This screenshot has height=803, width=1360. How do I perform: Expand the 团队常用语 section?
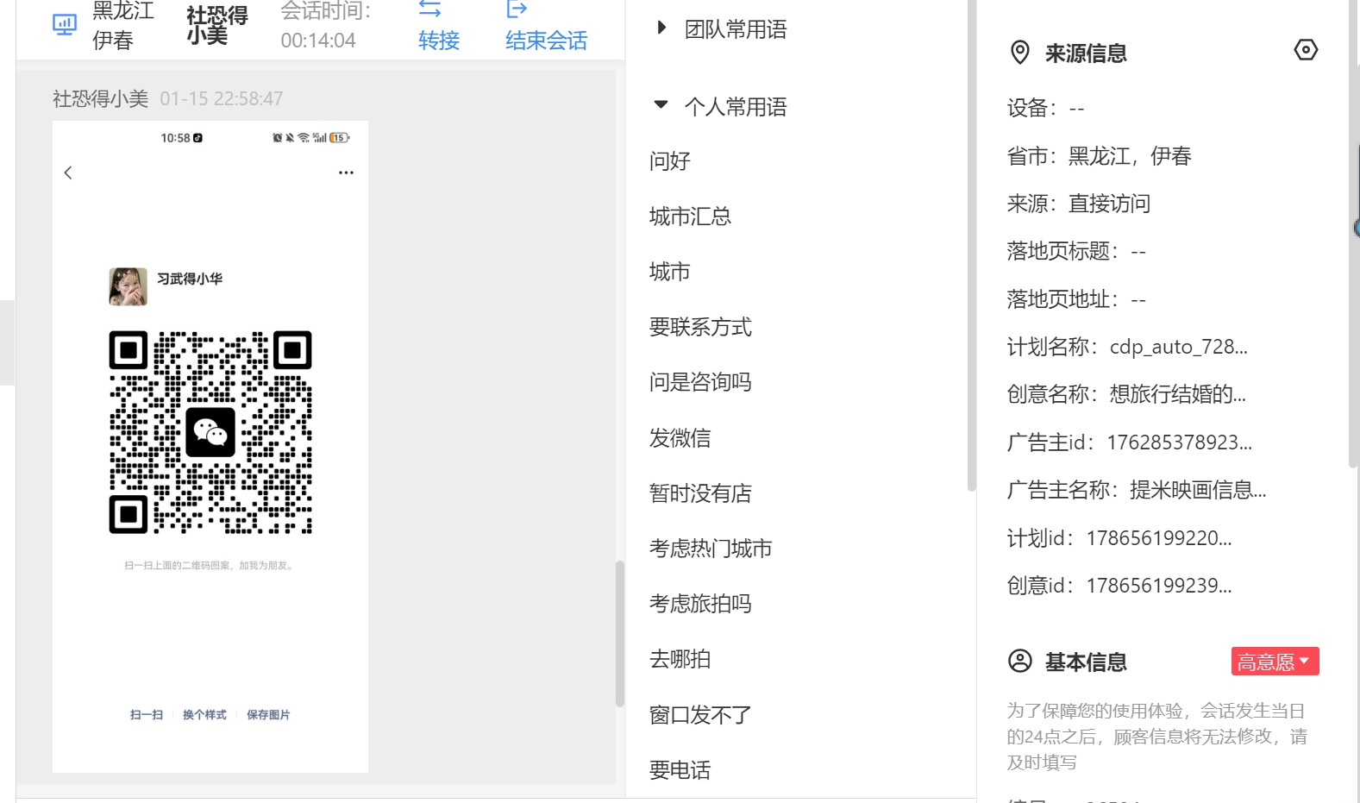[661, 28]
